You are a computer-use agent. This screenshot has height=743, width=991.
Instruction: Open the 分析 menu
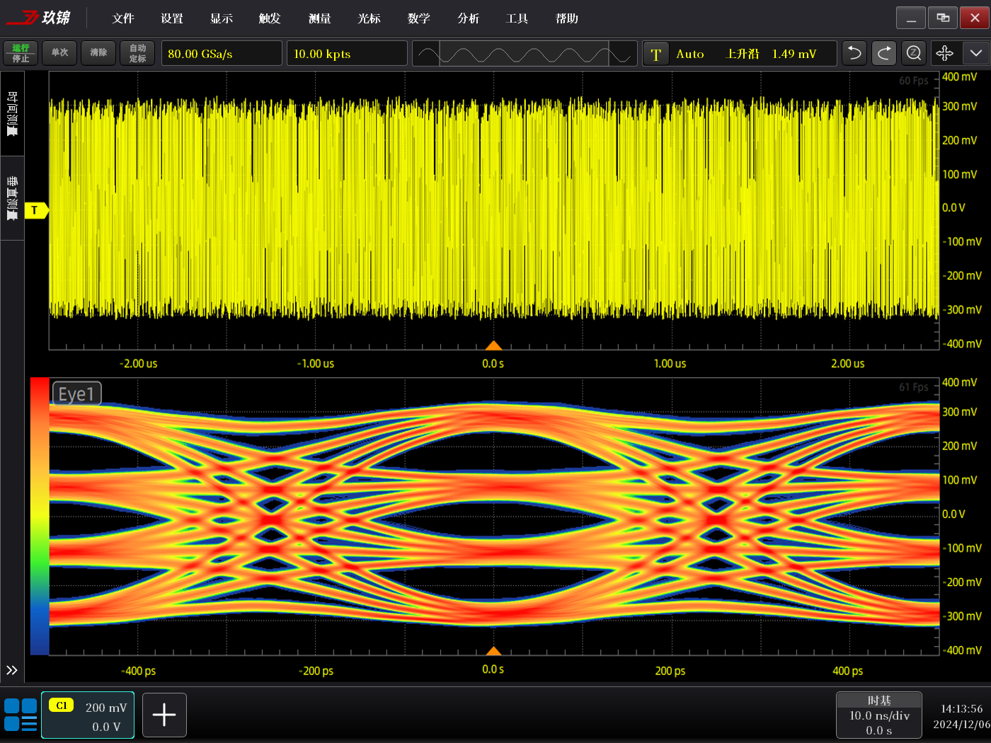tap(469, 18)
